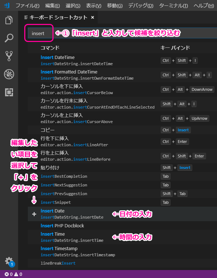Image resolution: width=217 pixels, height=278 pixels.
Task: Open the ファイル(F) menu
Action: (27, 6)
